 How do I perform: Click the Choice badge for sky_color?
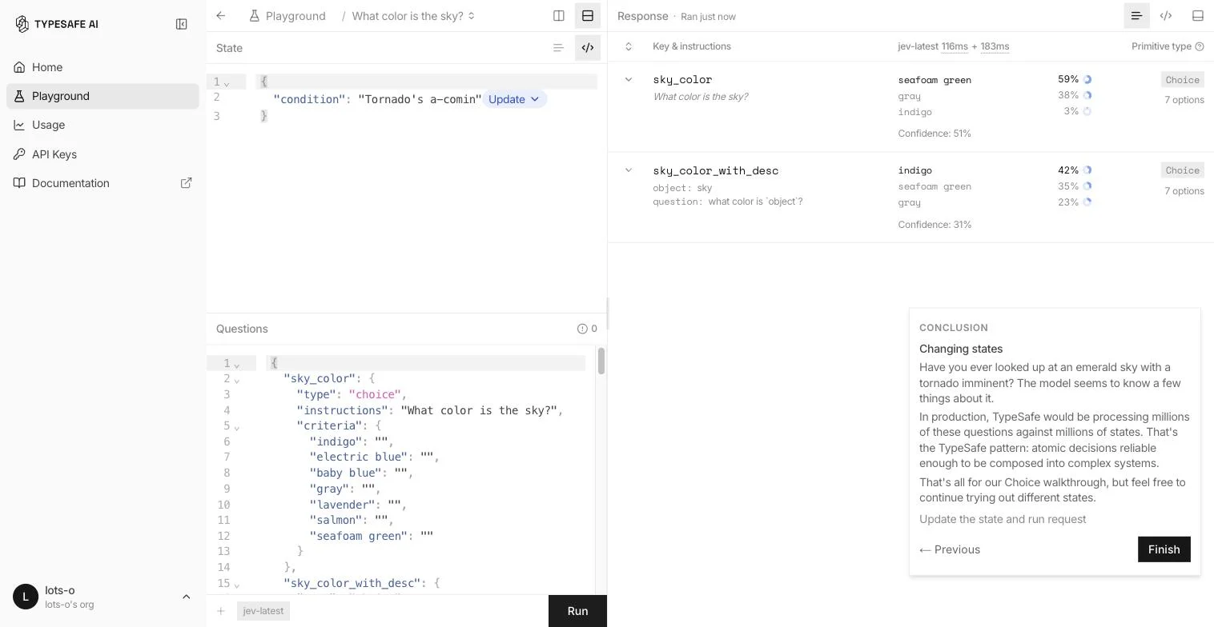(x=1183, y=79)
